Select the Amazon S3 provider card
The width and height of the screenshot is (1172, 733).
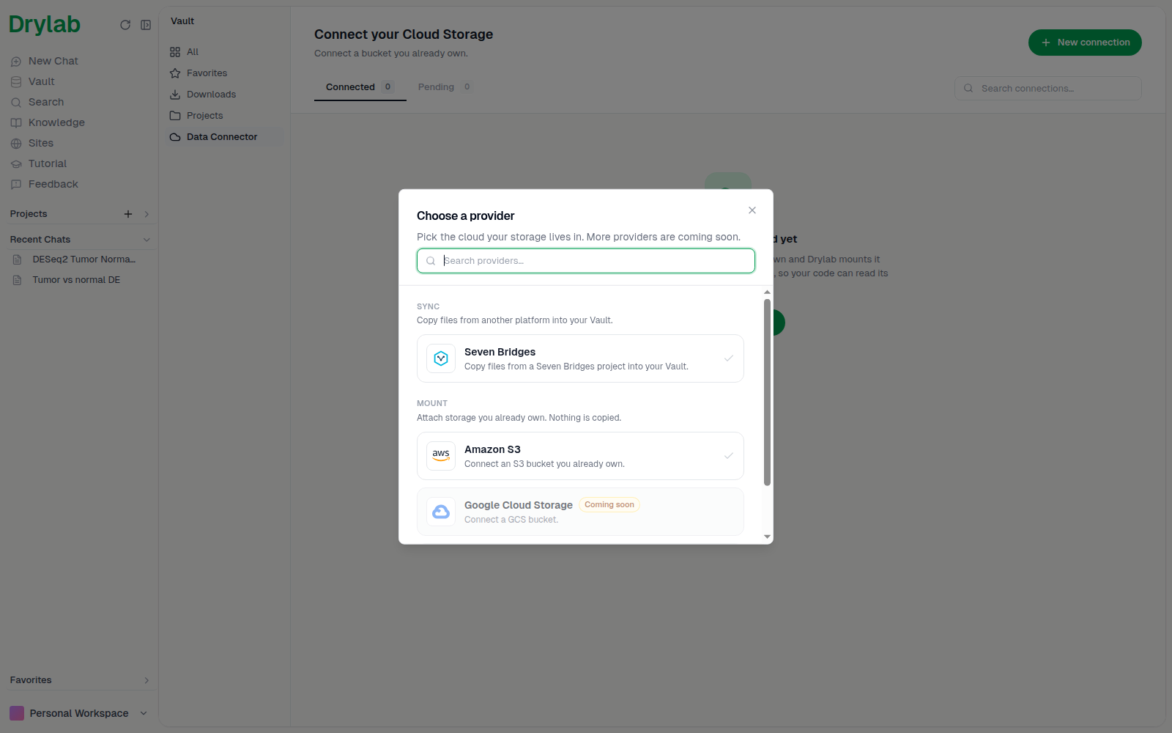point(580,456)
